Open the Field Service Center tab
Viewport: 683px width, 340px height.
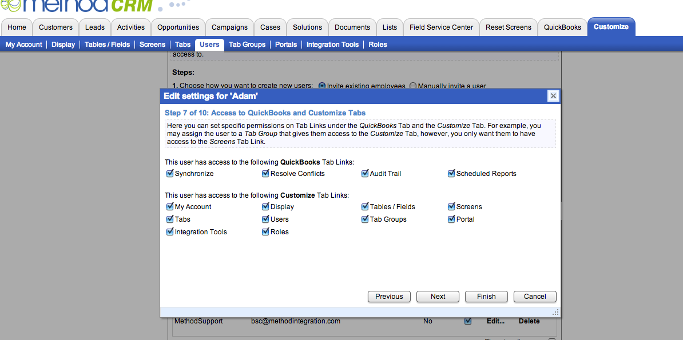click(441, 27)
